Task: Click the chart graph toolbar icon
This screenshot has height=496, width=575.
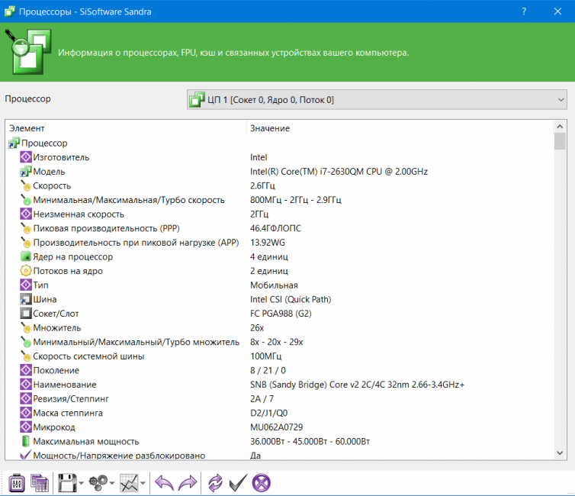Action: [x=129, y=483]
